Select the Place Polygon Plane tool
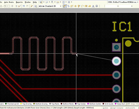 [x=90, y=6]
